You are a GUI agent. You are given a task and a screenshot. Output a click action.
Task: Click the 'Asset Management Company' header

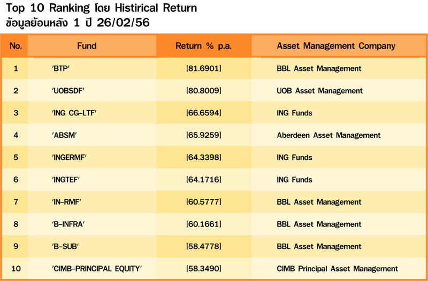[336, 46]
